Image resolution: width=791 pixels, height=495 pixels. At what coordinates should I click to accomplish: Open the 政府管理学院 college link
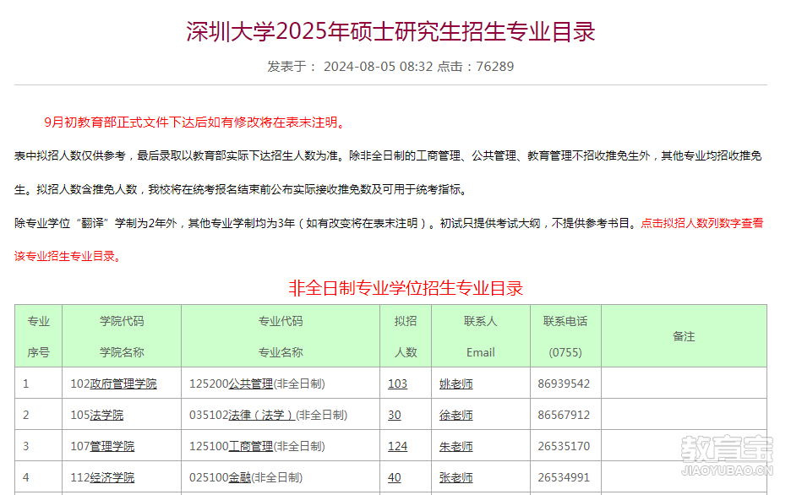(x=123, y=383)
